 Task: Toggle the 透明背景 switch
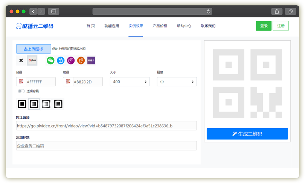(x=21, y=91)
